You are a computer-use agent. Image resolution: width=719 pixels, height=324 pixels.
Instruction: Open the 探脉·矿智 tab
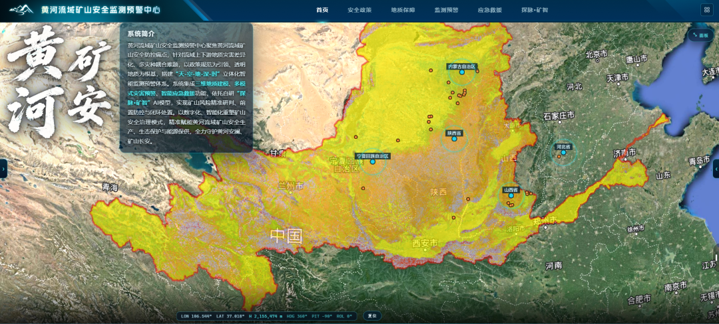coord(534,9)
